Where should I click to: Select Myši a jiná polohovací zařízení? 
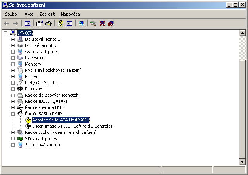tap(53, 70)
